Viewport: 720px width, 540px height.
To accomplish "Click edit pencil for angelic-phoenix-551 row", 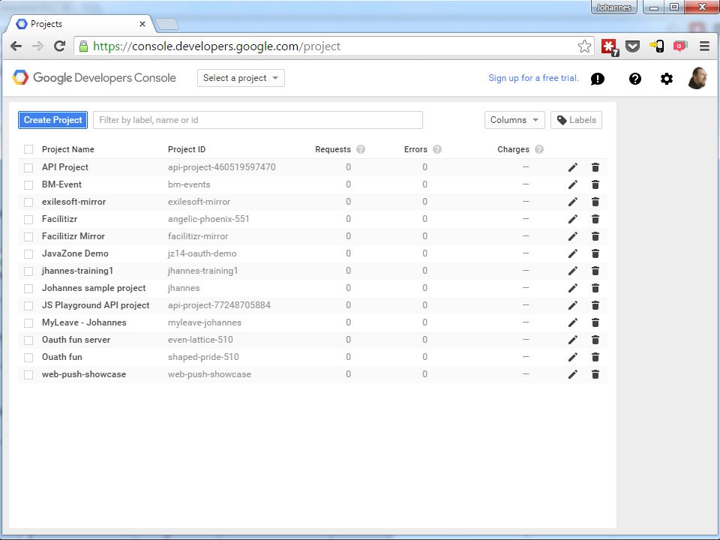I will tap(572, 219).
